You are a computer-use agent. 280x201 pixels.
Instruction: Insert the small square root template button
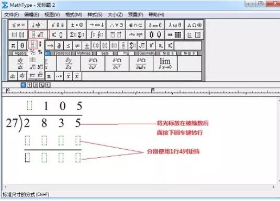142,45
